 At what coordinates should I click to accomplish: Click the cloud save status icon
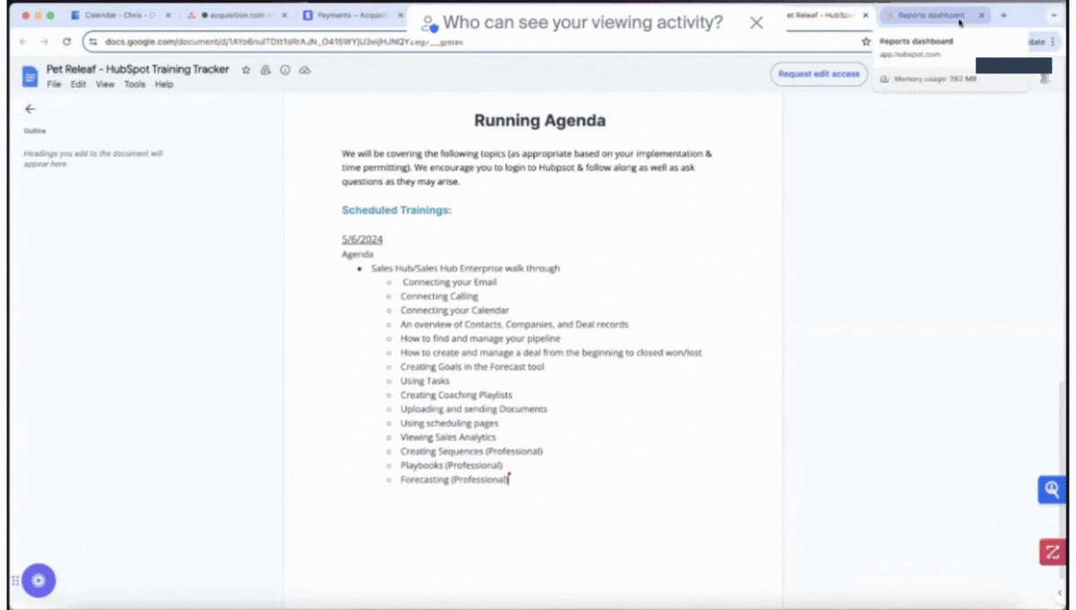coord(305,69)
